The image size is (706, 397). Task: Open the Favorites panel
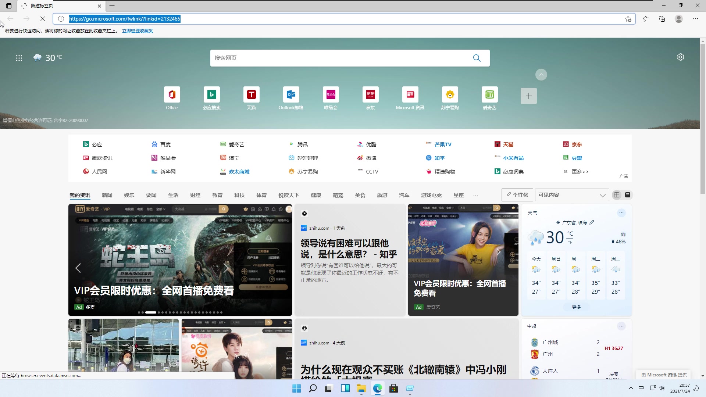point(646,19)
